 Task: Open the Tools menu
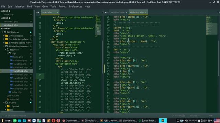[53, 6]
